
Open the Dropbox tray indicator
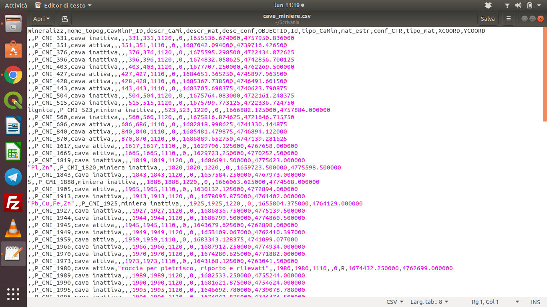[x=488, y=5]
